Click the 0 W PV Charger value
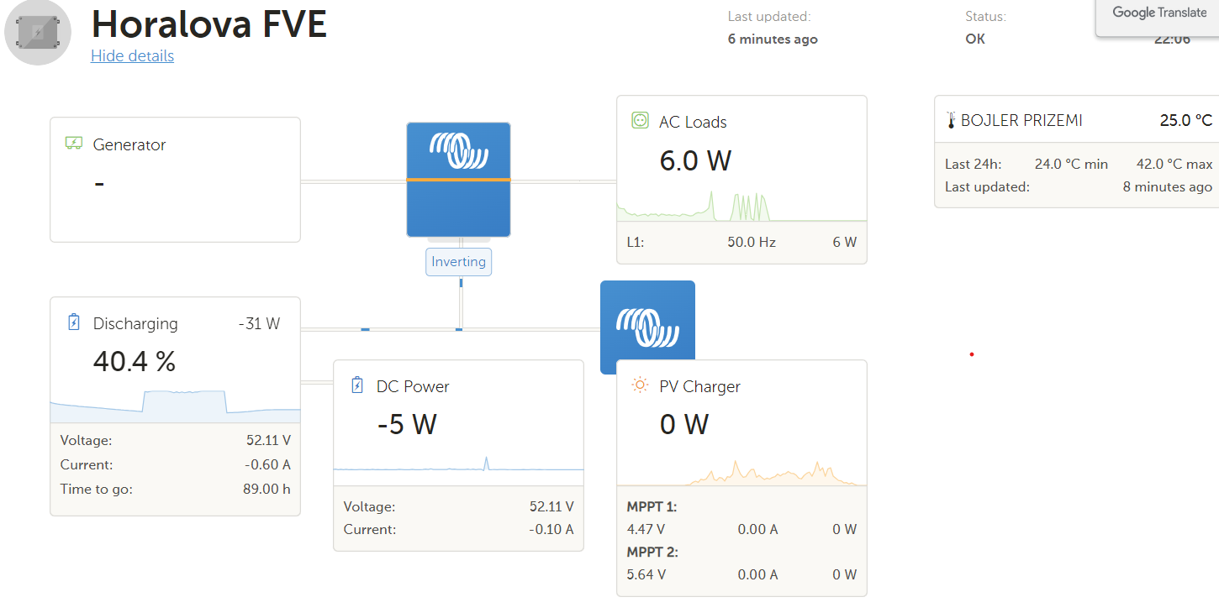This screenshot has width=1219, height=613. [x=684, y=424]
